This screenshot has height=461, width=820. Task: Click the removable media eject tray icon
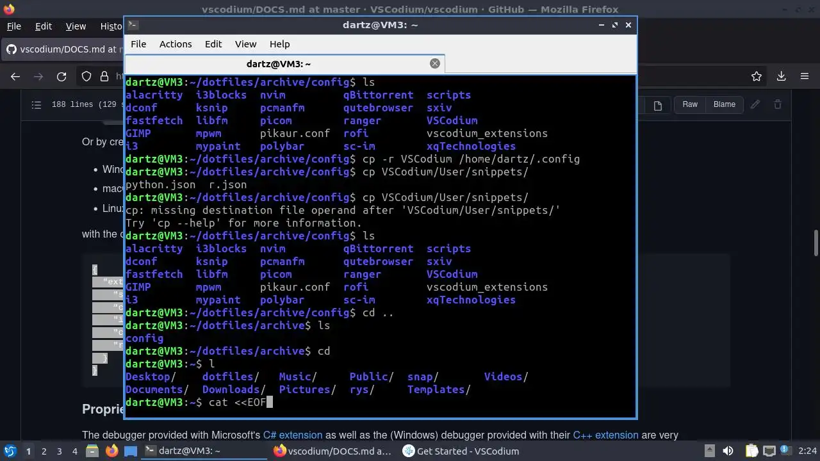[709, 451]
